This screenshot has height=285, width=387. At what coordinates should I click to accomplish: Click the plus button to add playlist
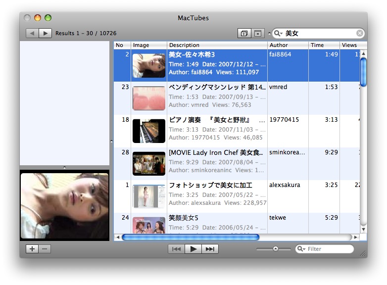click(32, 249)
